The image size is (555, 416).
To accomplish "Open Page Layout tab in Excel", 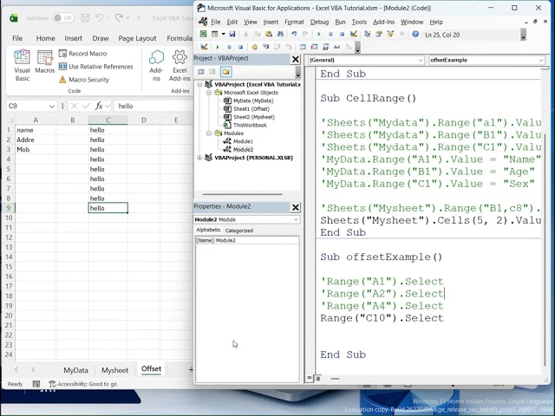I will point(137,38).
